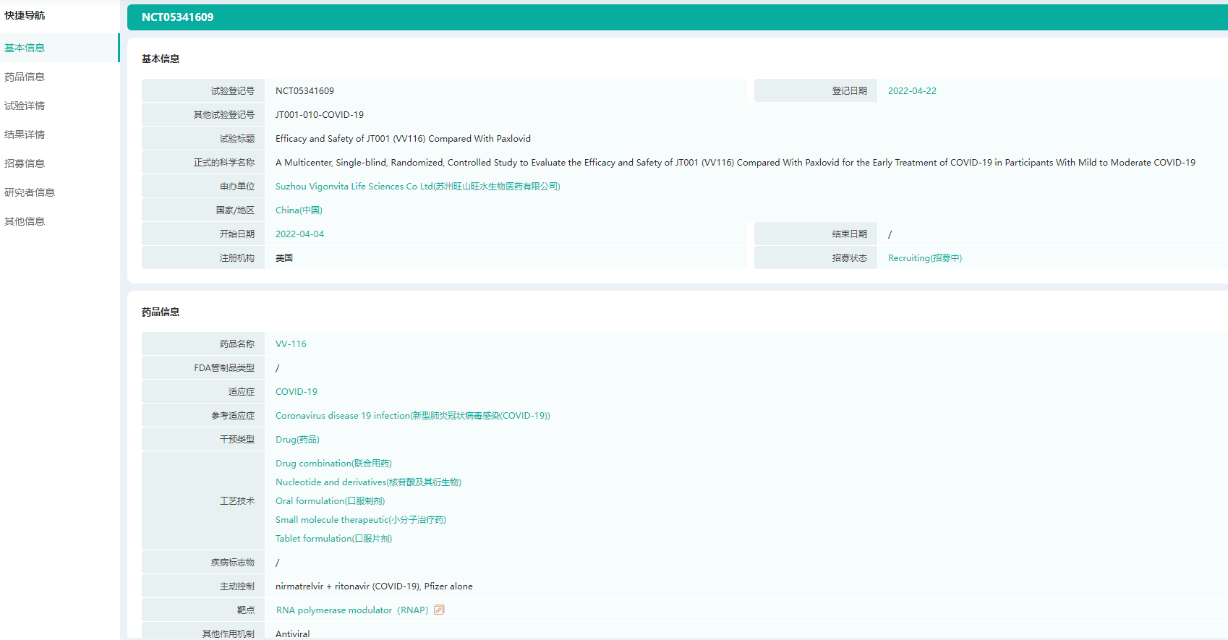The width and height of the screenshot is (1228, 640).
Task: Click the 开始日期 field label
Action: click(x=237, y=234)
